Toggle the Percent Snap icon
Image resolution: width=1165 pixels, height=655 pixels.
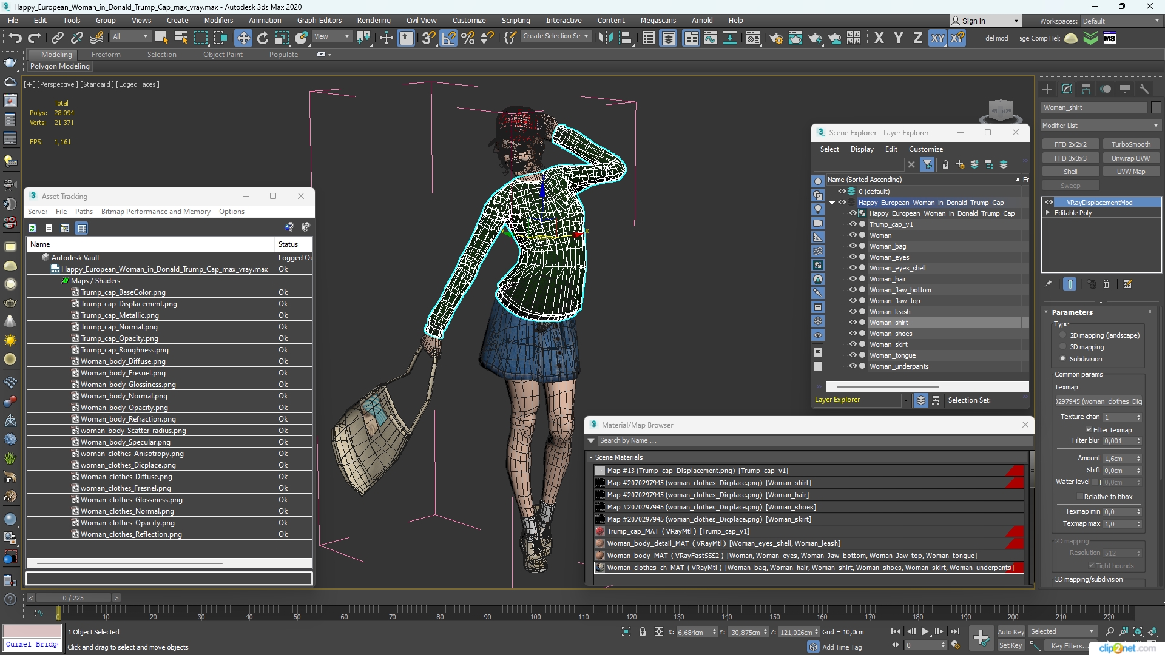click(467, 38)
